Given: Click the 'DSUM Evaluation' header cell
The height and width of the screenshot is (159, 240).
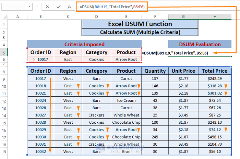Looking at the screenshot, I should pos(200,44).
